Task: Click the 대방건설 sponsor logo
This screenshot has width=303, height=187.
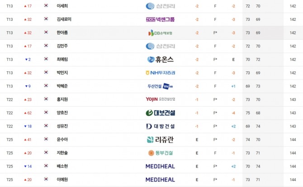Action: 160,126
